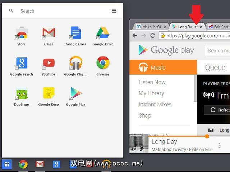230x172 pixels.
Task: Open Listen Now in sidebar
Action: tap(152, 82)
